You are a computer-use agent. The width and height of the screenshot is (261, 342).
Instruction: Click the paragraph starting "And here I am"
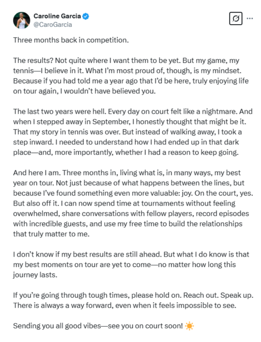pos(133,203)
